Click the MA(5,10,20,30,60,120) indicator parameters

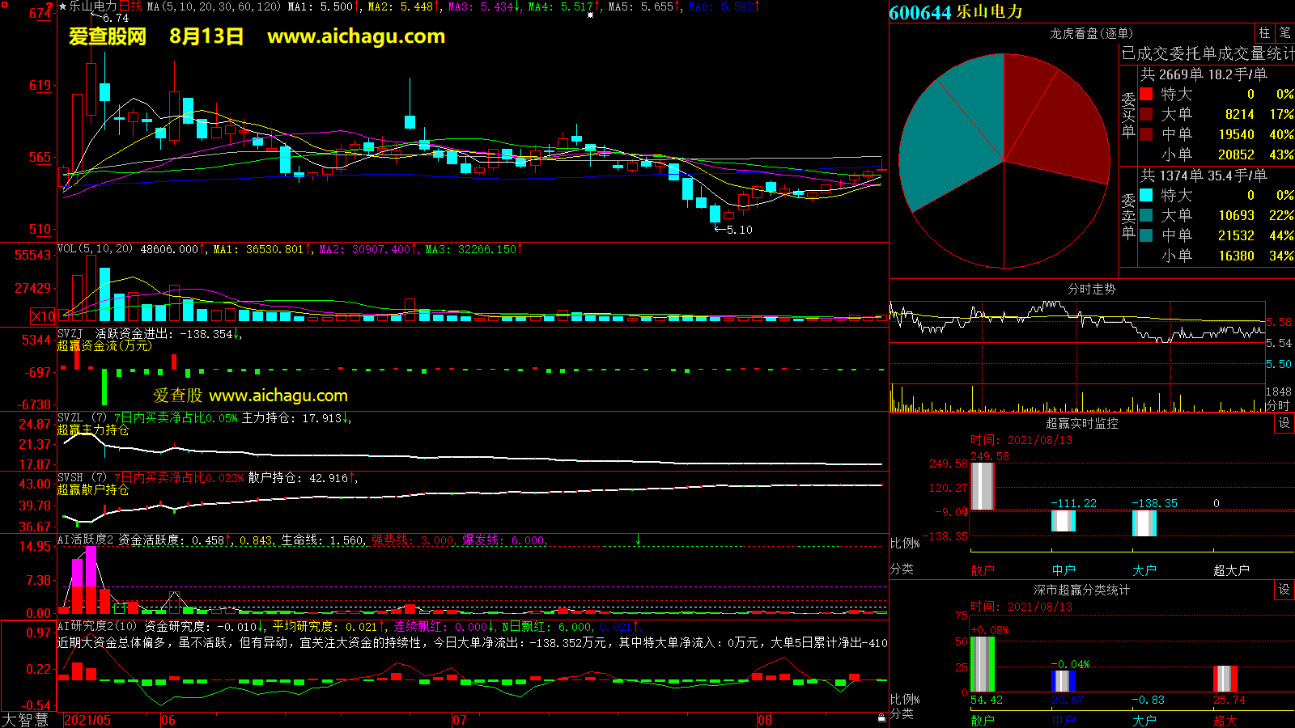(214, 6)
